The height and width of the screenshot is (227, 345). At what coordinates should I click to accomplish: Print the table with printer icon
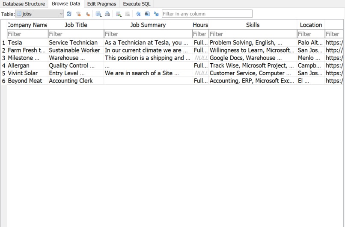(x=107, y=14)
